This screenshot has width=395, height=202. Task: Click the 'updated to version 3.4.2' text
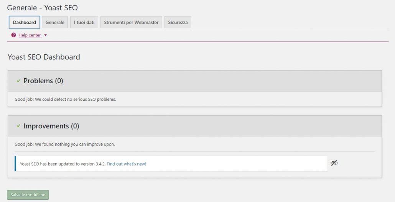coord(63,164)
